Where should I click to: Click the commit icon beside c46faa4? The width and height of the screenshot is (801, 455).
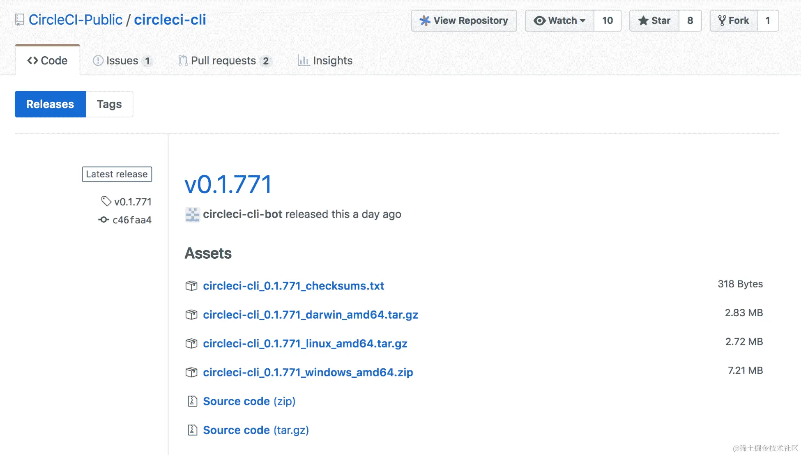point(104,220)
